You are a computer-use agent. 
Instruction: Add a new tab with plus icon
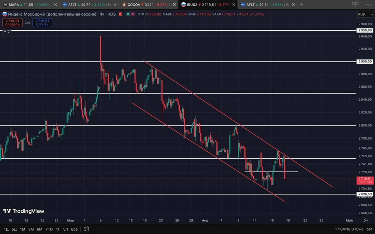(301, 4)
